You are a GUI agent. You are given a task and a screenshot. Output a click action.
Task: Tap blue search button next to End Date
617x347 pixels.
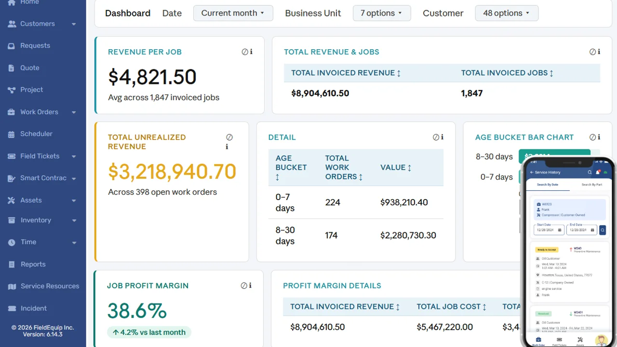point(603,230)
